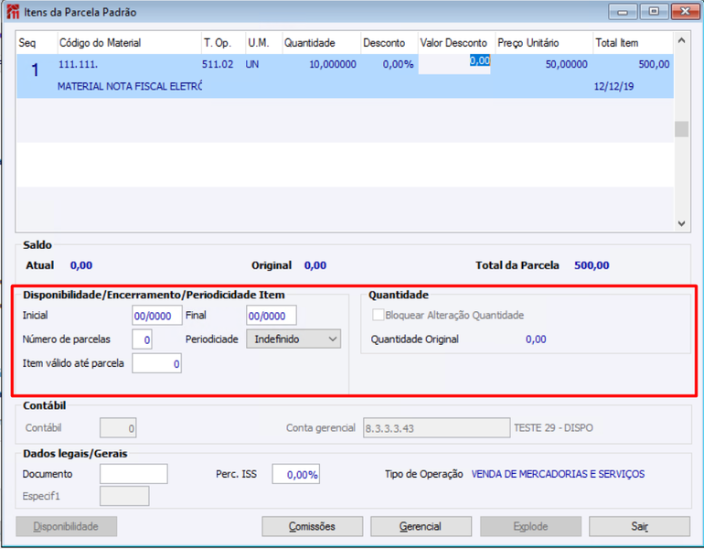Click the Final date field
Image resolution: width=704 pixels, height=549 pixels.
tap(272, 316)
